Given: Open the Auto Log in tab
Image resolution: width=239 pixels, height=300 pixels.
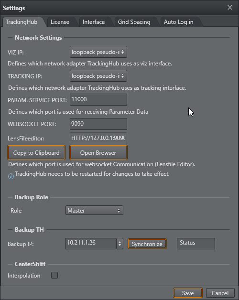Looking at the screenshot, I should 178,22.
